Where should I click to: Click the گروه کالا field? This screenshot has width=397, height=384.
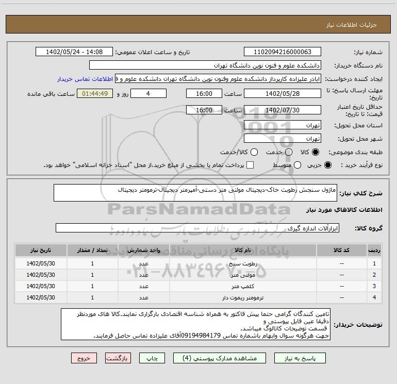(x=197, y=228)
